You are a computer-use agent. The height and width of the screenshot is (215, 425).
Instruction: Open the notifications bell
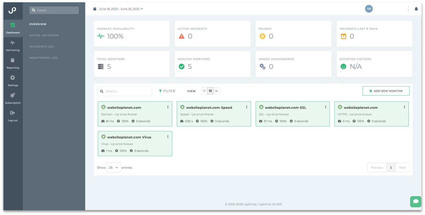point(416,9)
